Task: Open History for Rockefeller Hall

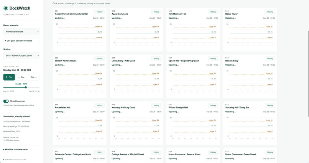Action: coord(100,105)
